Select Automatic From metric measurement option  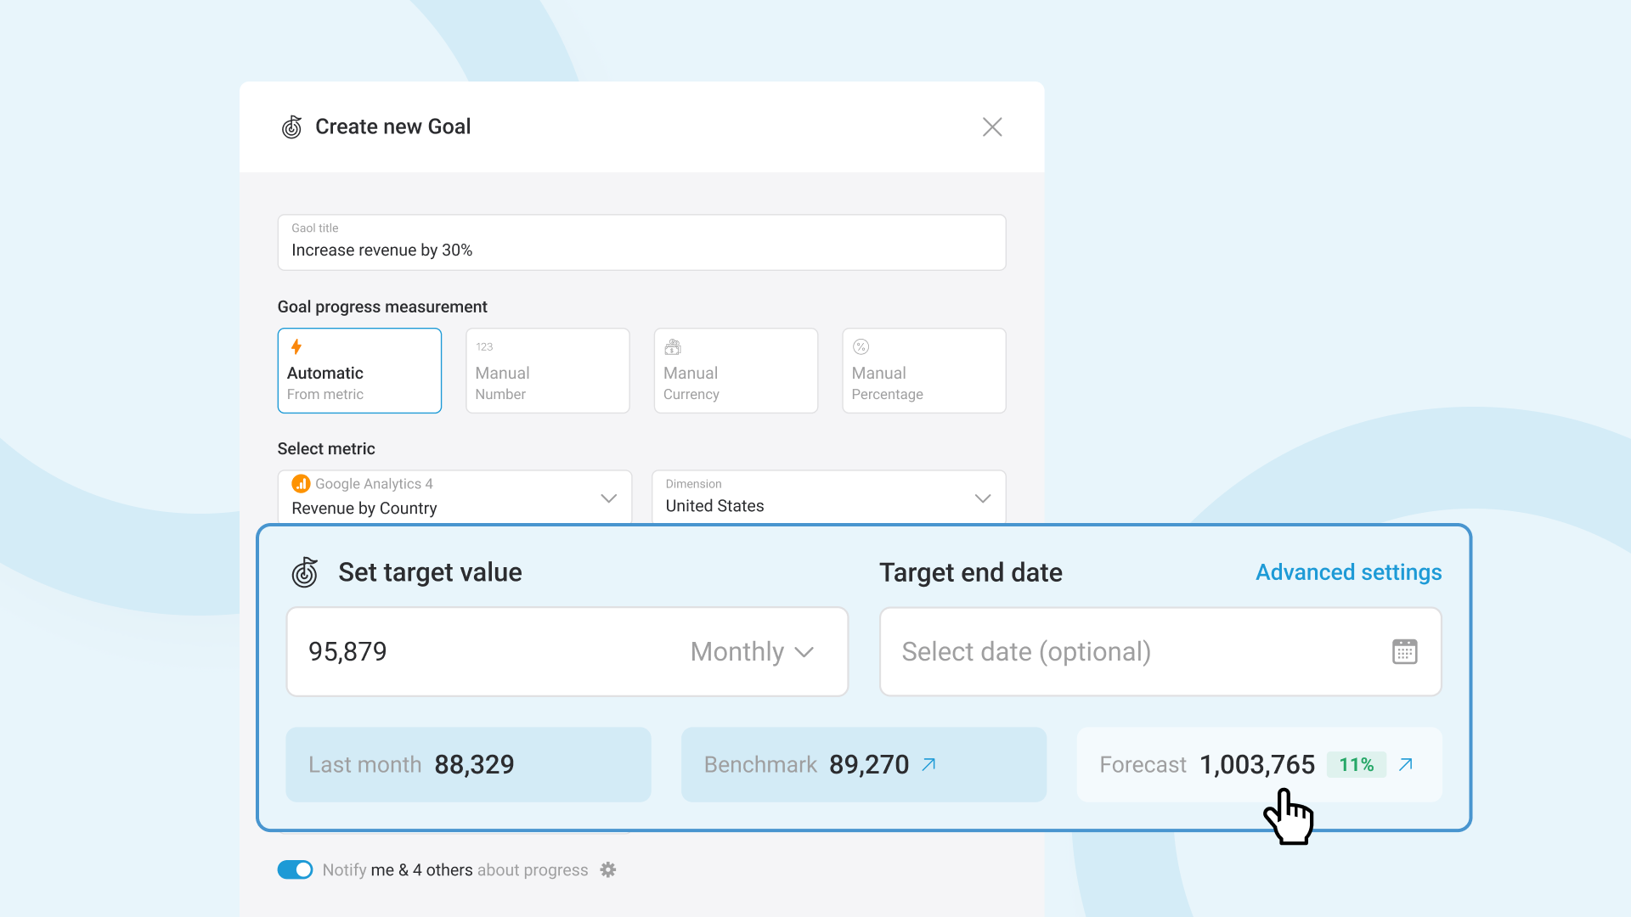click(x=359, y=371)
